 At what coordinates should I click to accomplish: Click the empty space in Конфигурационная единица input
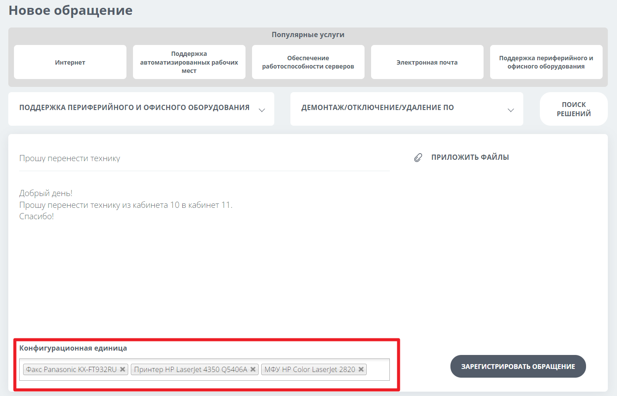pyautogui.click(x=378, y=369)
